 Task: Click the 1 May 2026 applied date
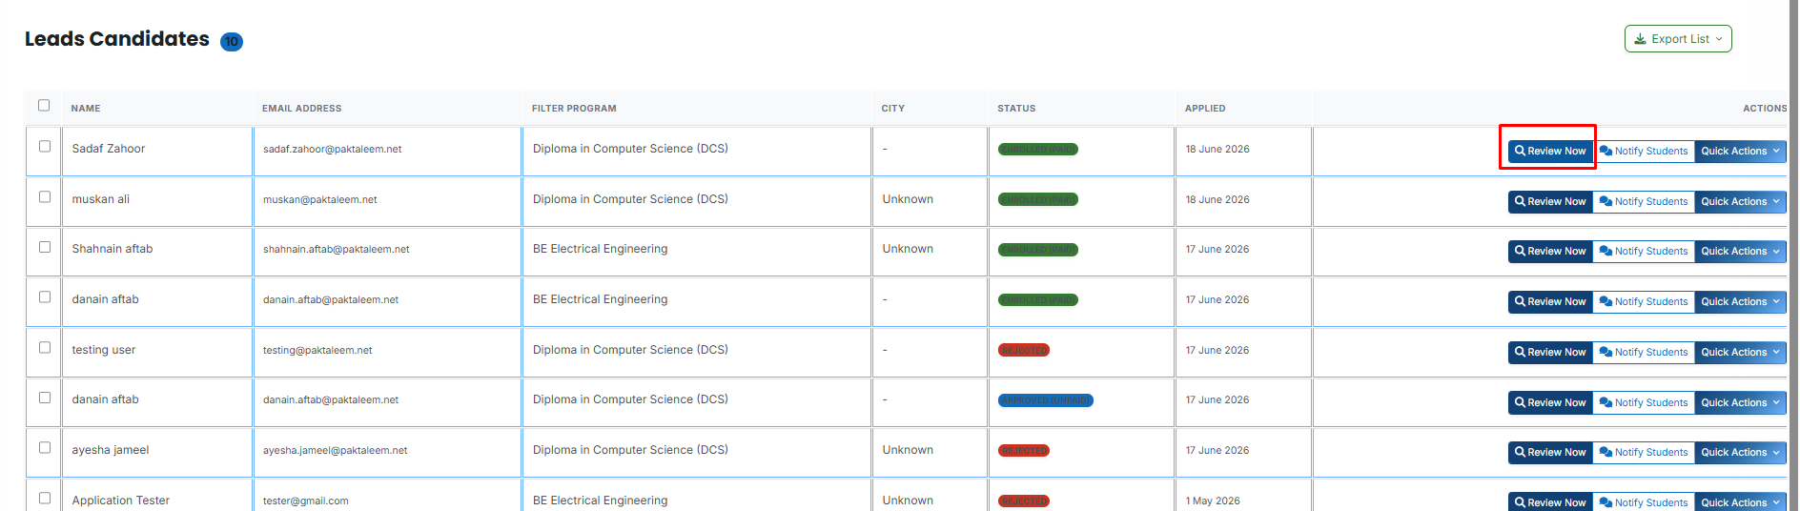point(1213,501)
